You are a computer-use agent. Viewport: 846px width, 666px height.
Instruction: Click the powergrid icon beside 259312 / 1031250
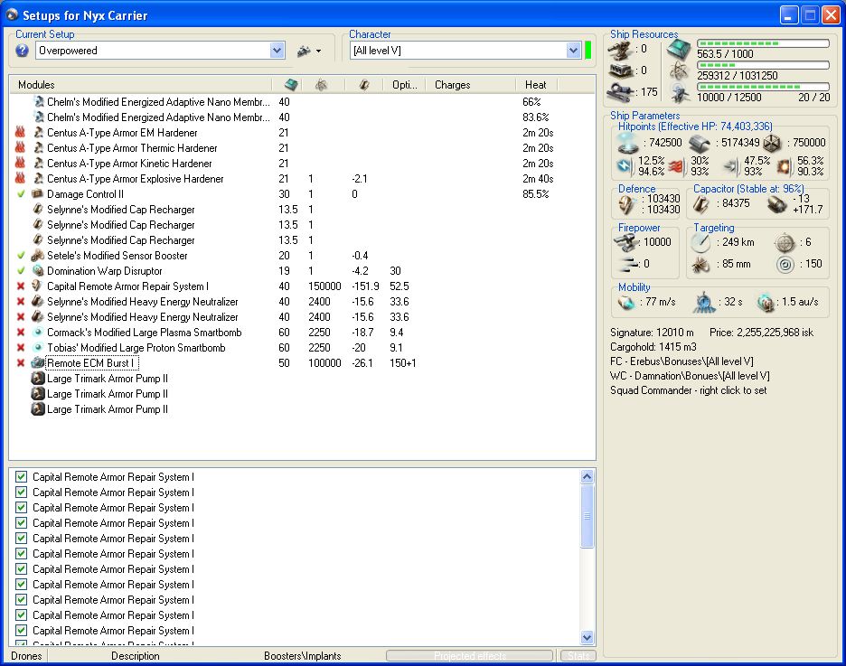pyautogui.click(x=679, y=70)
